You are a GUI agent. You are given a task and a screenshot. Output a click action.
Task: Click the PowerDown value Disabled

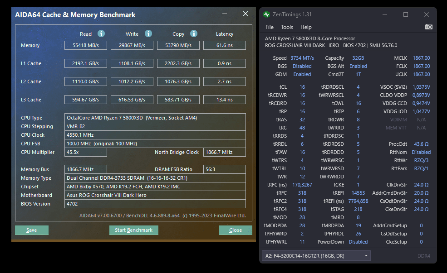[x=358, y=242]
